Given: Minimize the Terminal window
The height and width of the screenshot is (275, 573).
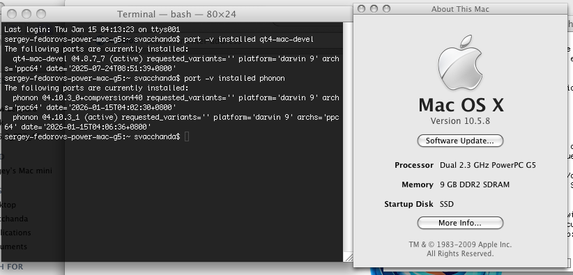Looking at the screenshot, I should [26, 14].
